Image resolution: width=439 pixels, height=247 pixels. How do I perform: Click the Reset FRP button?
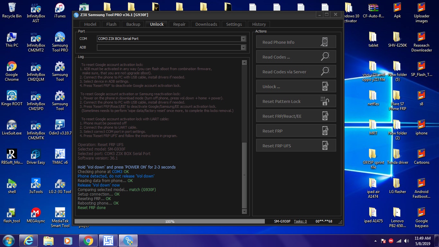coord(296,131)
